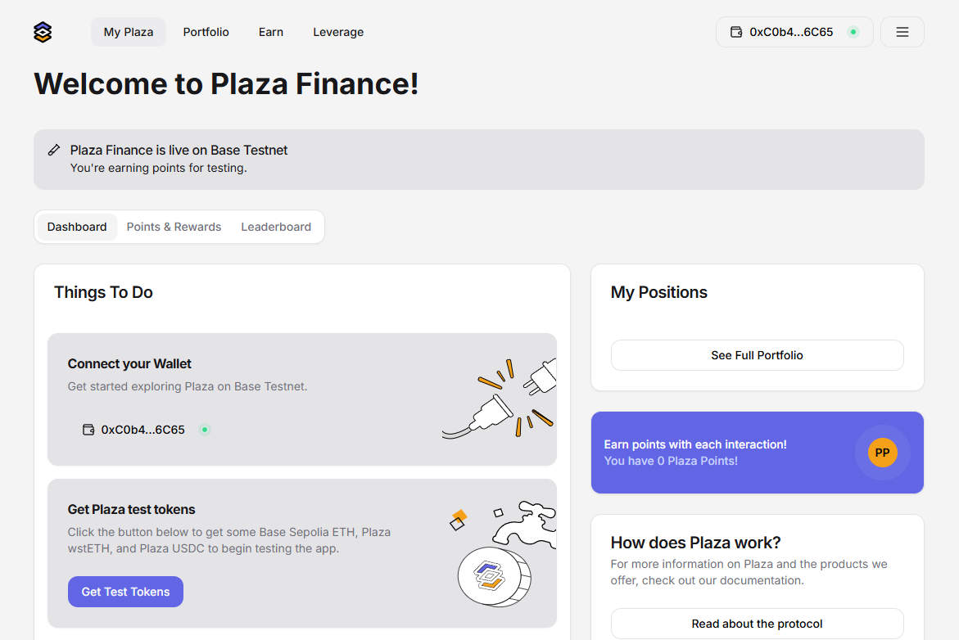Image resolution: width=959 pixels, height=640 pixels.
Task: Open the My Plaza nav item
Action: (129, 32)
